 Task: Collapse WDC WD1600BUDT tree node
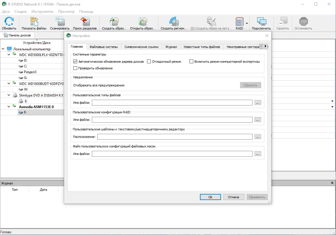(x=9, y=84)
